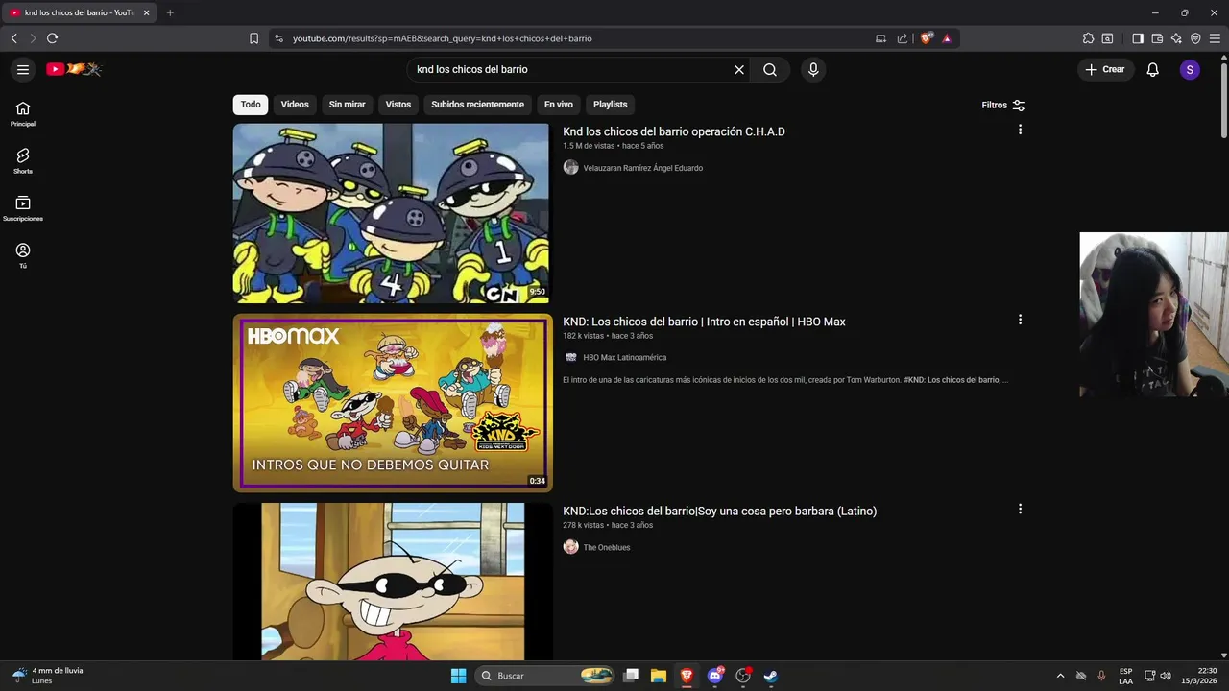Visit channel HBO Max Latinoamérica

click(x=625, y=357)
